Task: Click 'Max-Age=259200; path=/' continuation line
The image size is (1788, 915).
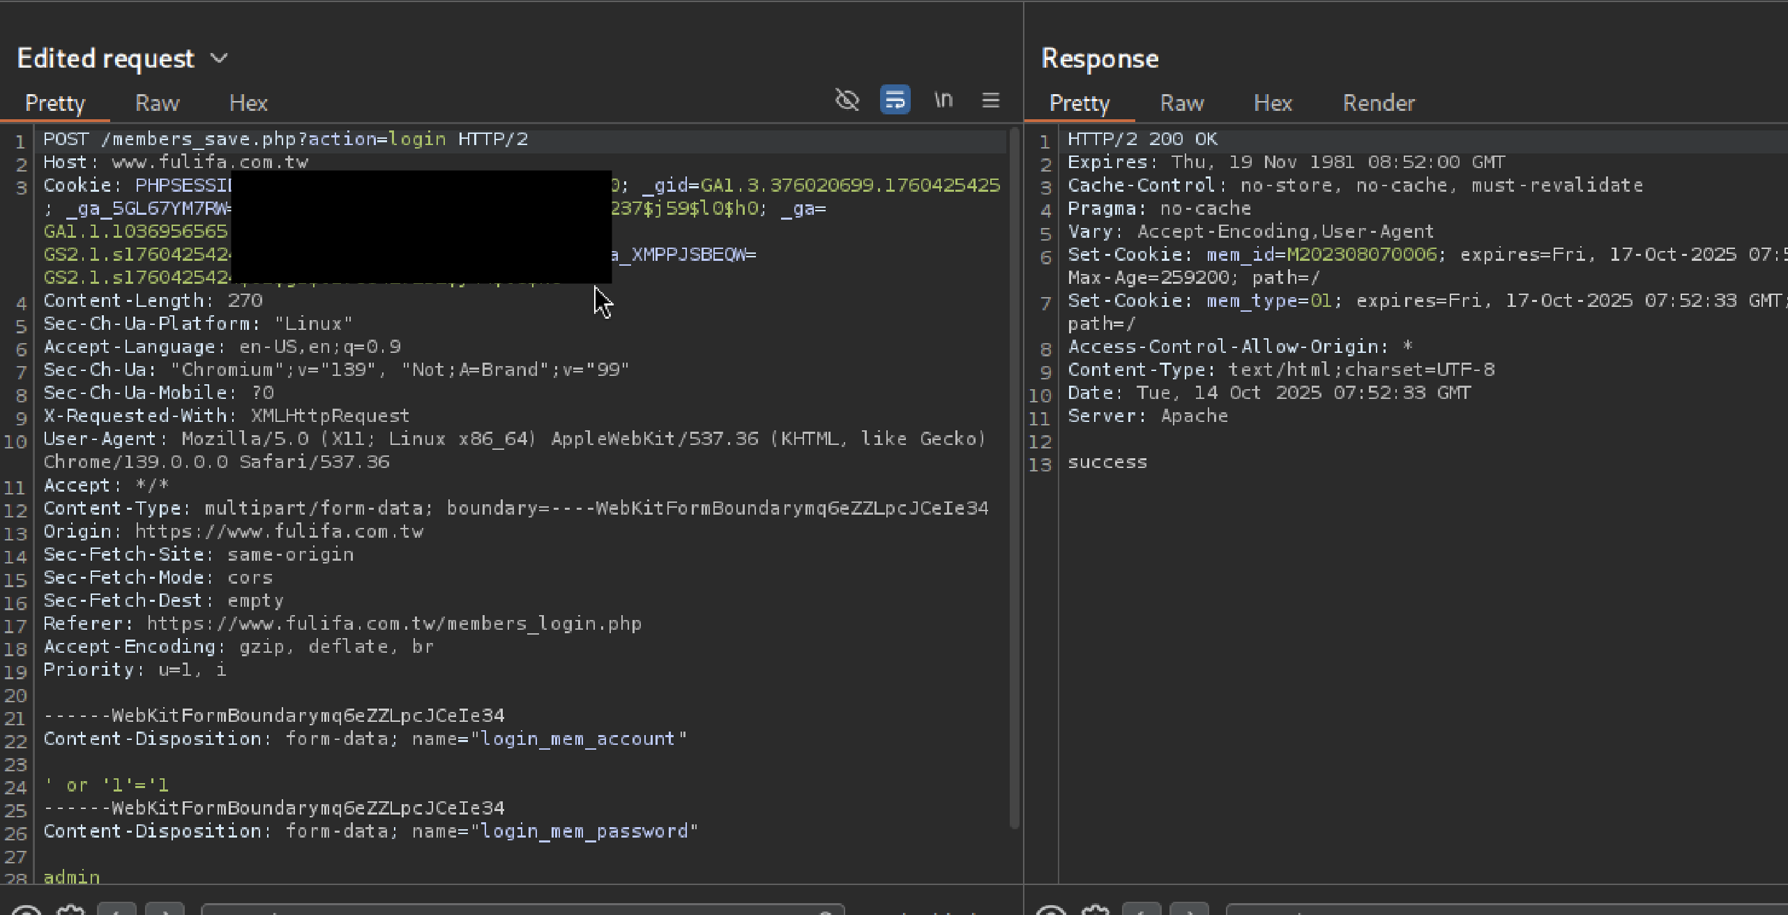Action: point(1194,277)
